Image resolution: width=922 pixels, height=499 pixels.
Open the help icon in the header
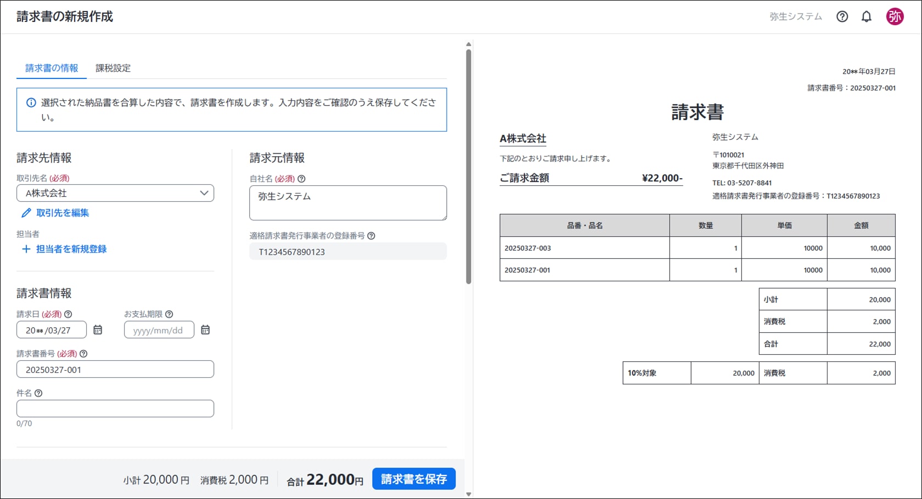coord(842,16)
